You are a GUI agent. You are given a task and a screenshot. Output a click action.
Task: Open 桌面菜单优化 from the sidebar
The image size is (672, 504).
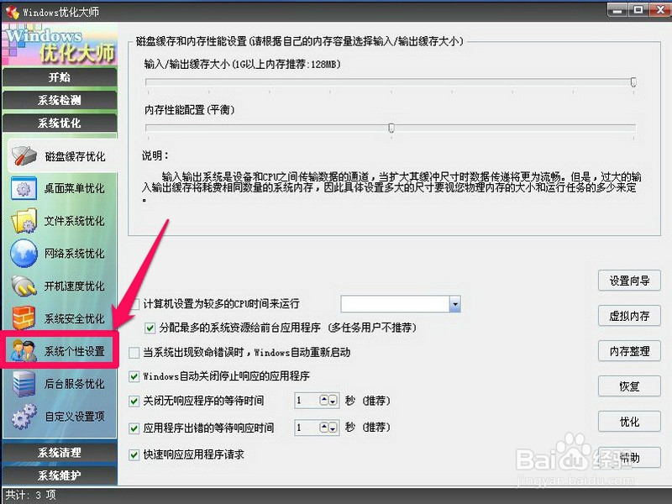click(59, 188)
